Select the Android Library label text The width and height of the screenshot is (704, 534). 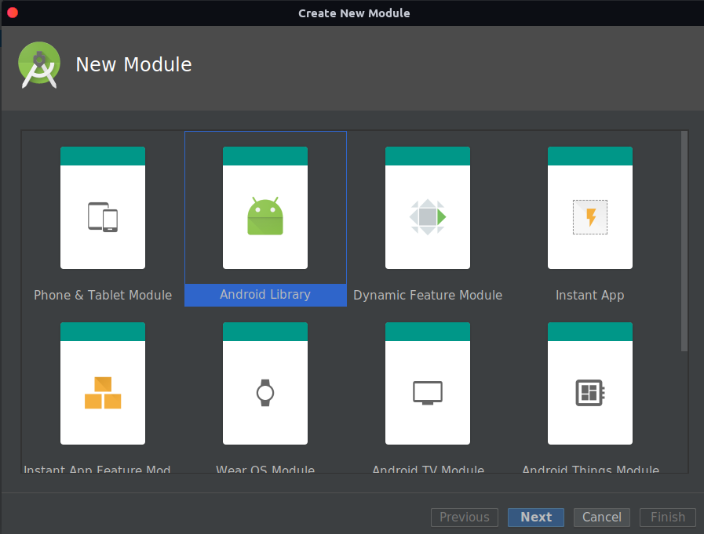click(265, 295)
